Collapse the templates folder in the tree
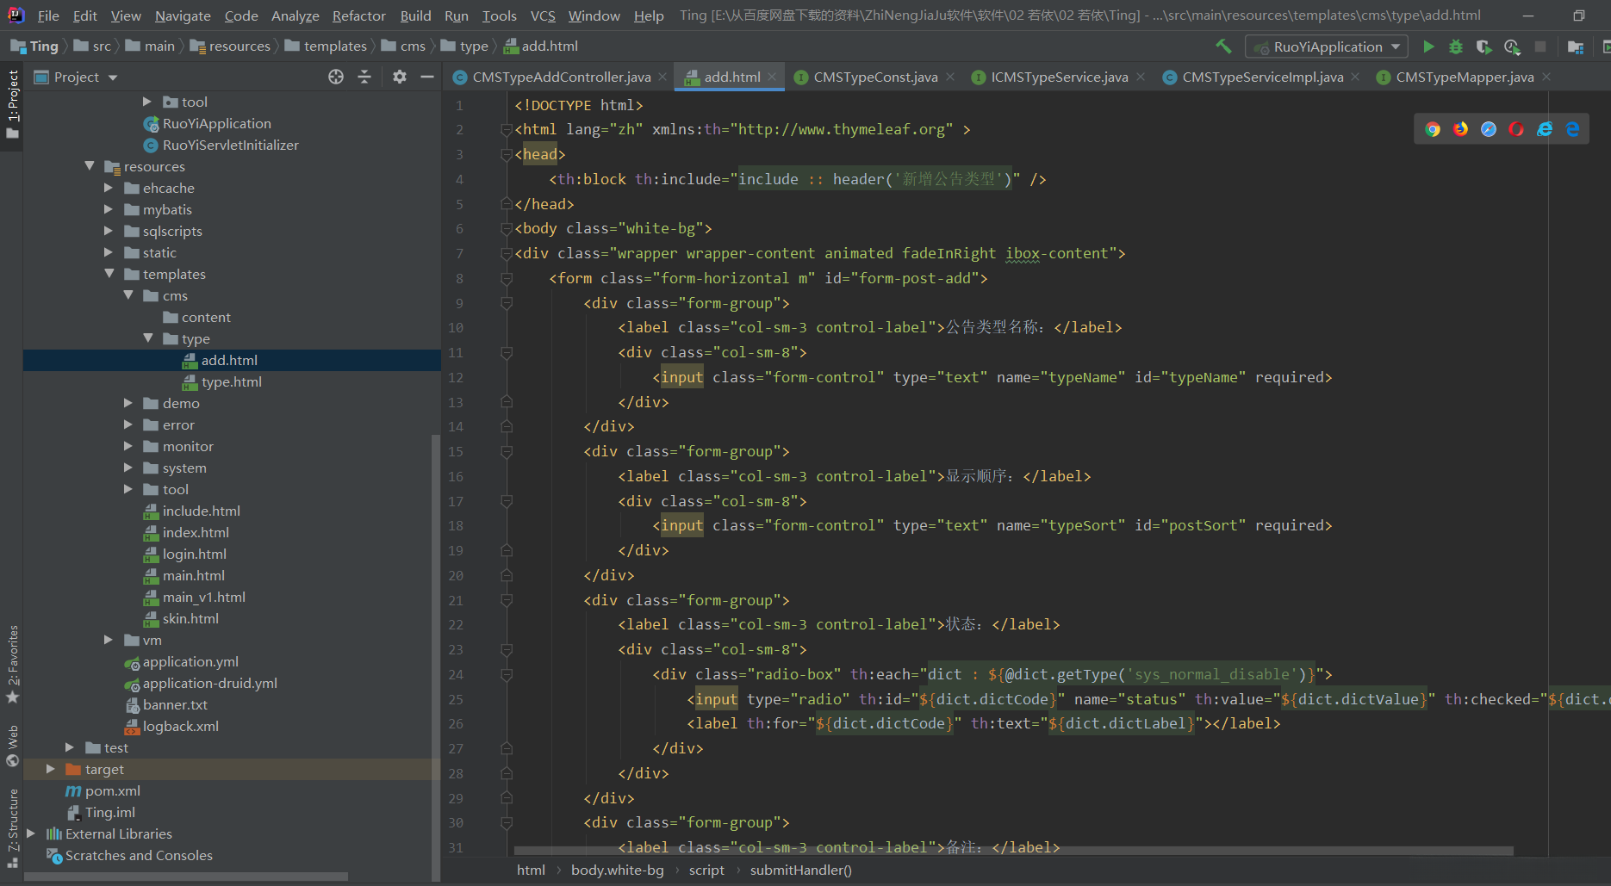Viewport: 1611px width, 886px height. click(x=109, y=274)
